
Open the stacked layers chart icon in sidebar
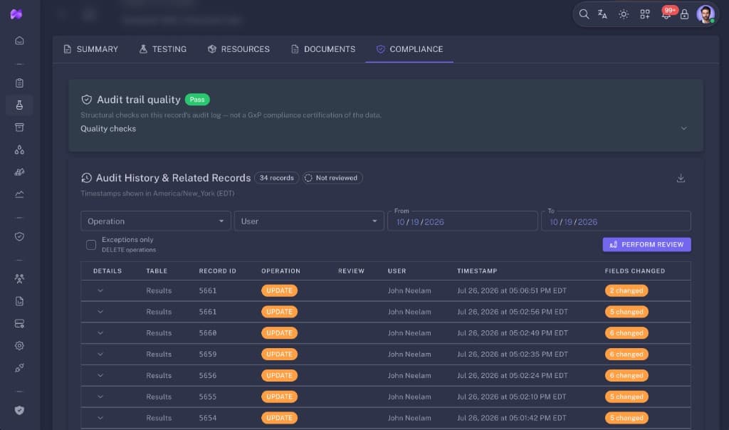tap(19, 172)
